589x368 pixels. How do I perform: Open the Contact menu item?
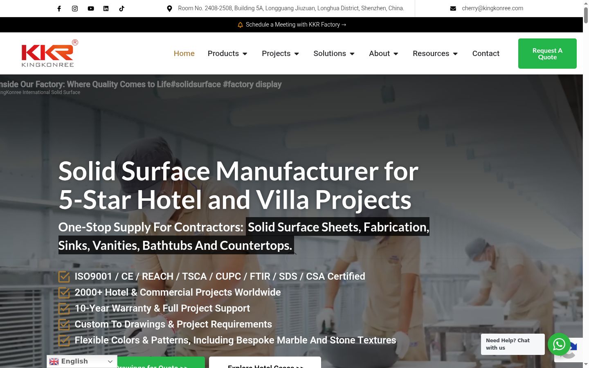486,54
